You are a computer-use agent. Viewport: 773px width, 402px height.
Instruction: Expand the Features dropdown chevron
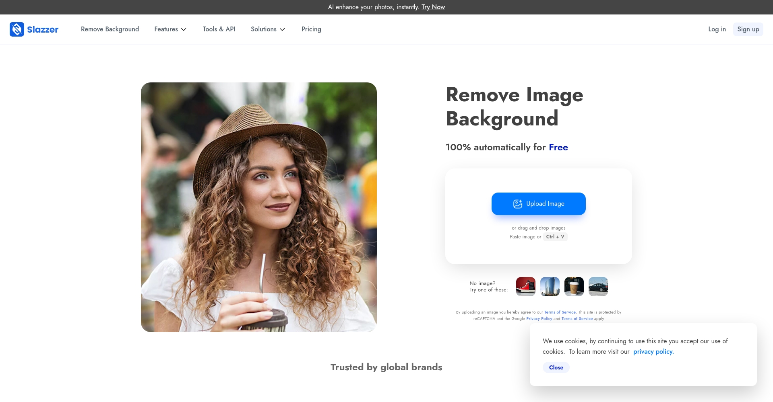tap(184, 29)
